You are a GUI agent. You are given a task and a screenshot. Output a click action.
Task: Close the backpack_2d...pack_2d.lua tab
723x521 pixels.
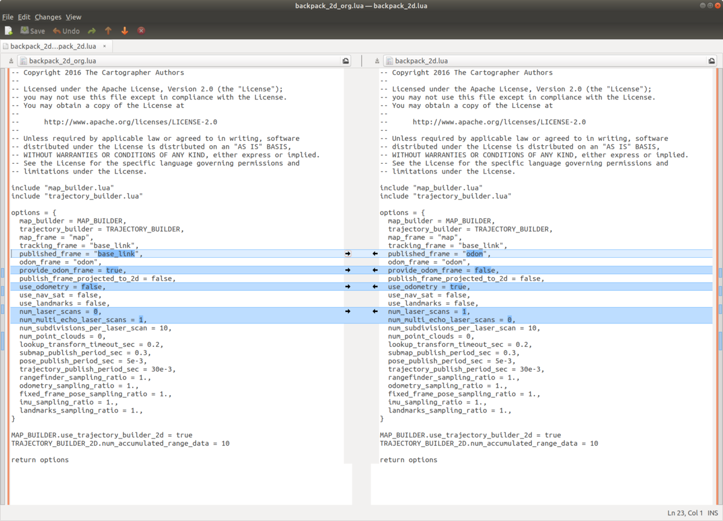click(x=104, y=46)
